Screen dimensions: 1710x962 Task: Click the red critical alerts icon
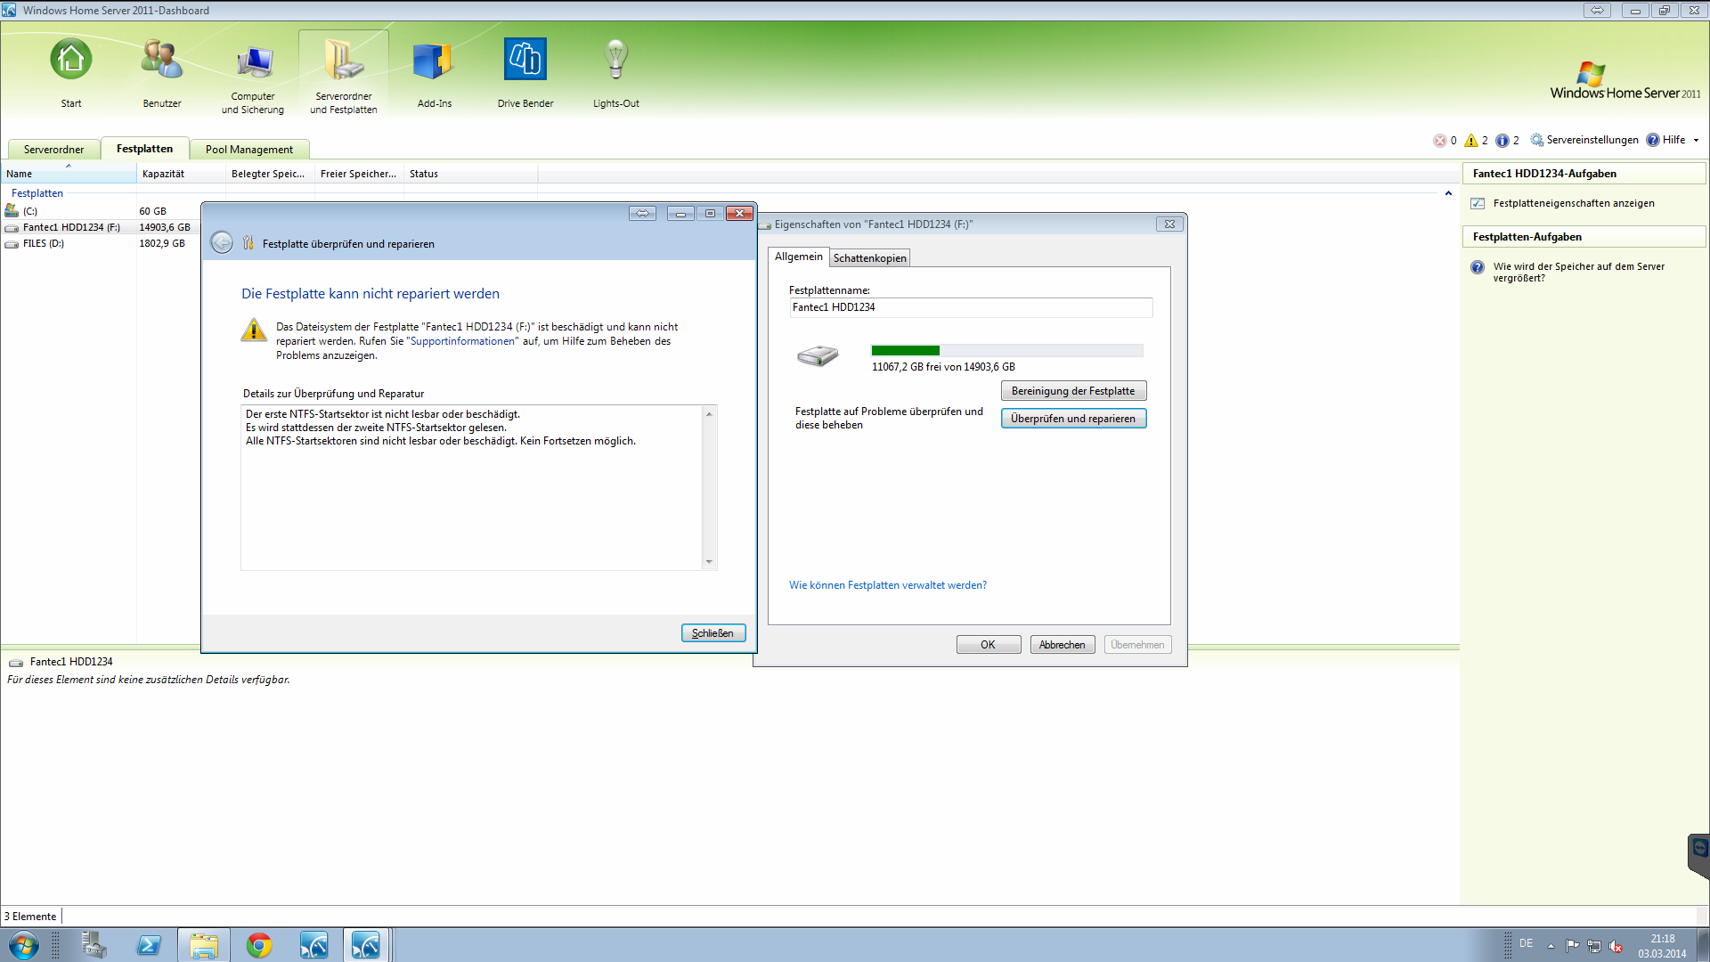1439,141
